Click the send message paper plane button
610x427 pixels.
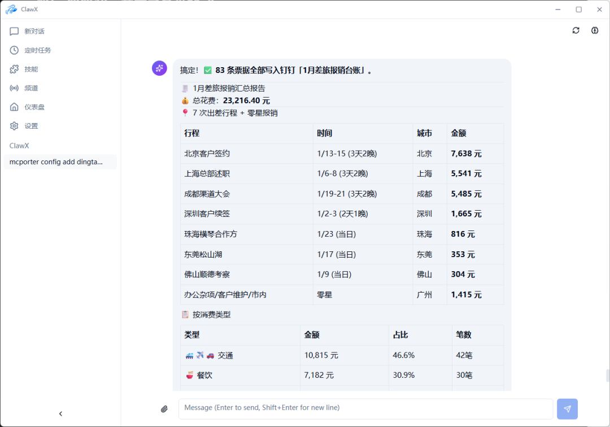tap(567, 409)
